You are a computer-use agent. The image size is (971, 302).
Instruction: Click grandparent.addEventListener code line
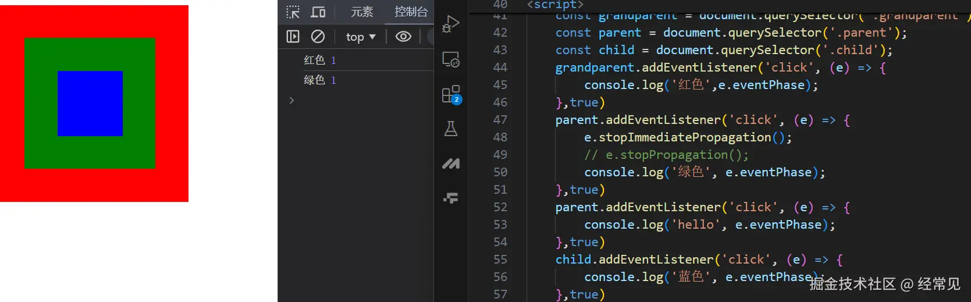(x=721, y=67)
